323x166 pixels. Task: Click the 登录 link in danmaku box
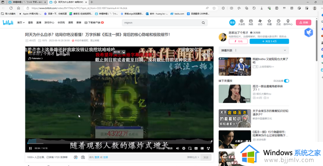pos(97,157)
